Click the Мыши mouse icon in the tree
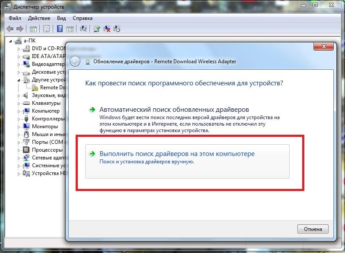 tap(26, 134)
